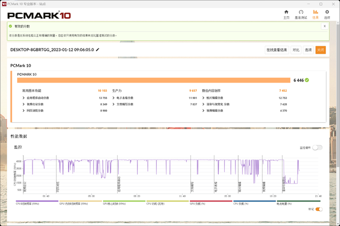Toggle GPU核心时钟 (MHz) green legend series
This screenshot has width=340, height=226.
click(x=124, y=203)
